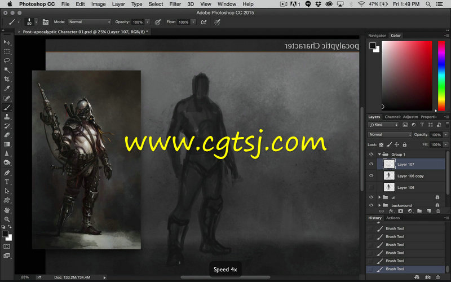451x282 pixels.
Task: Select the Brush tool in the toolbox
Action: [x=7, y=107]
